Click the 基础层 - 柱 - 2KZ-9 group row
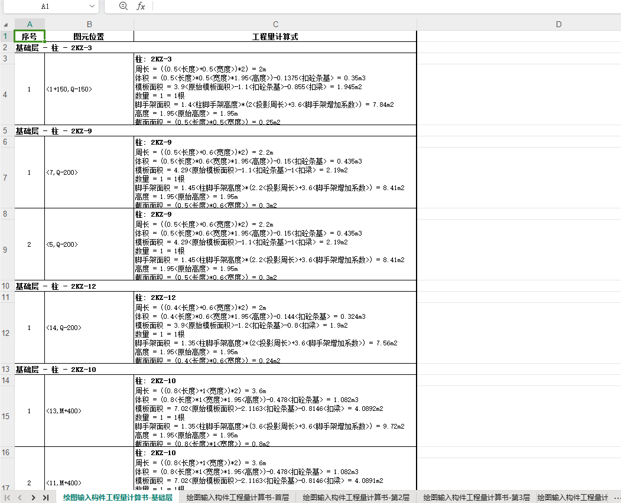Image resolution: width=621 pixels, height=503 pixels. tap(216, 131)
